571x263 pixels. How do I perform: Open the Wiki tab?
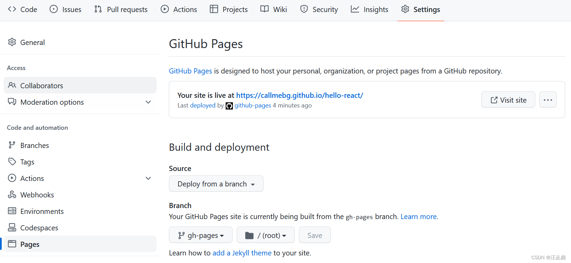[274, 9]
